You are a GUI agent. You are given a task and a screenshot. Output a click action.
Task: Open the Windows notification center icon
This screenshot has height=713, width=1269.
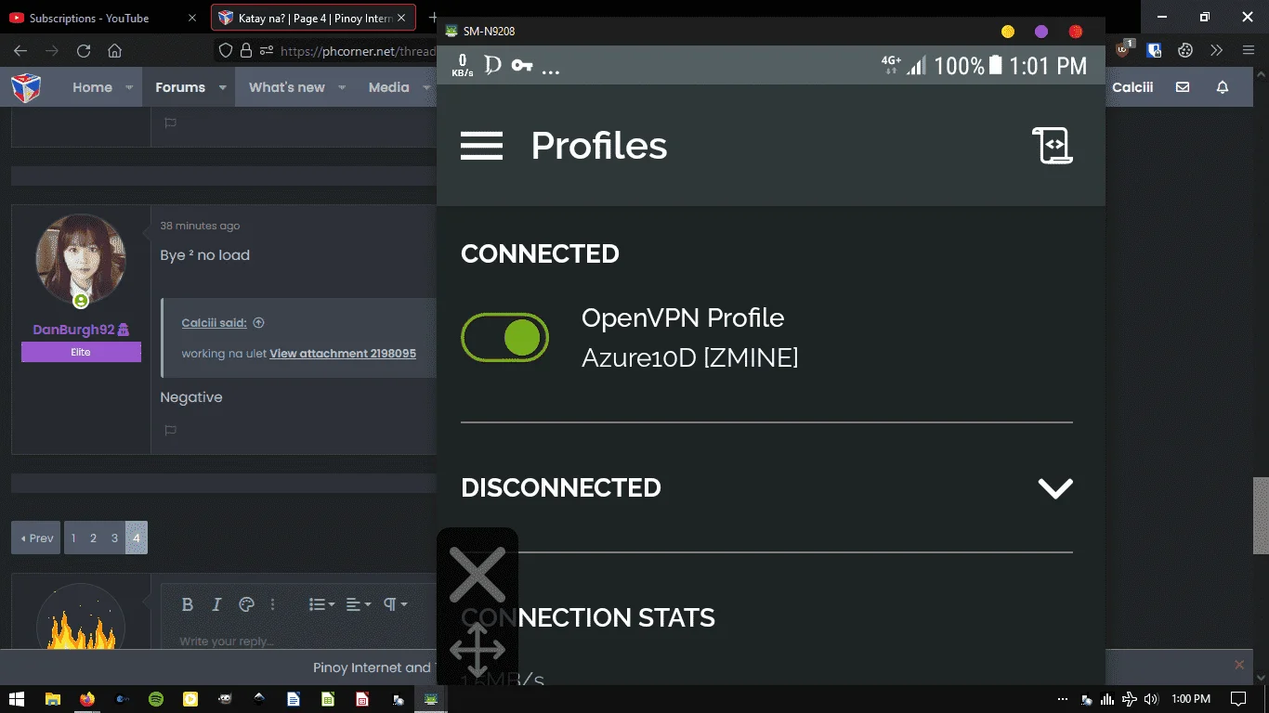coord(1237,699)
